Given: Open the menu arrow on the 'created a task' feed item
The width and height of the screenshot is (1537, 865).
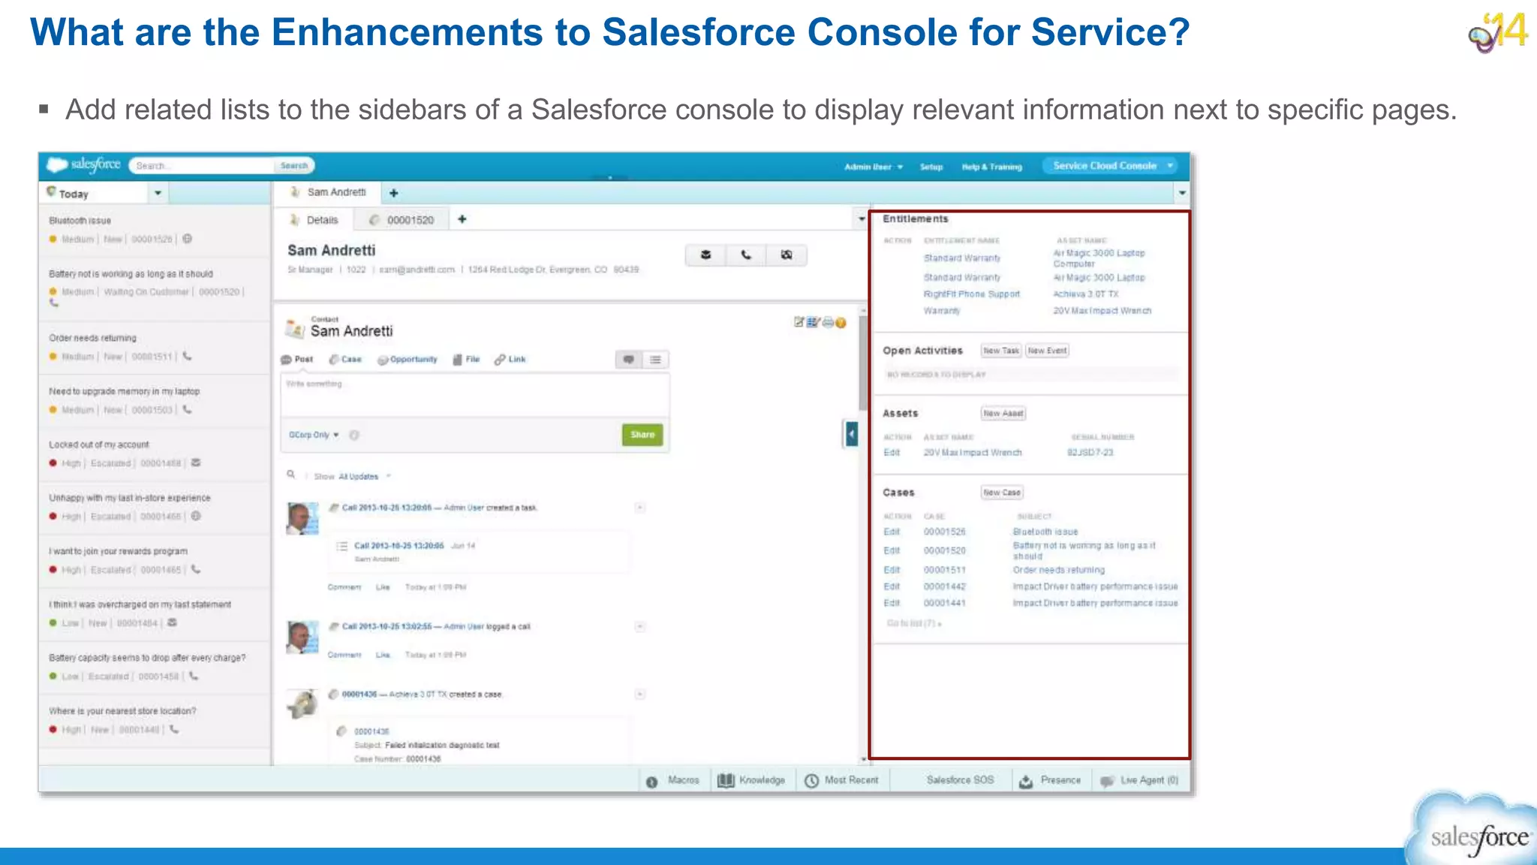Looking at the screenshot, I should pos(640,508).
